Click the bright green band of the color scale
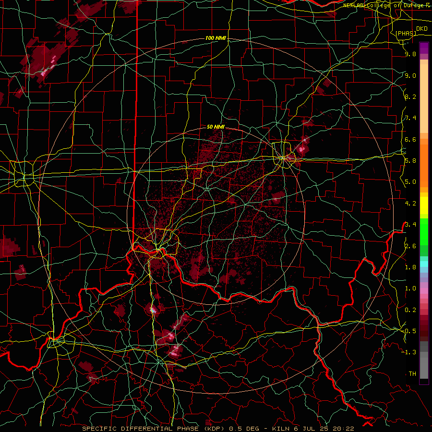The image size is (432, 432). [424, 232]
